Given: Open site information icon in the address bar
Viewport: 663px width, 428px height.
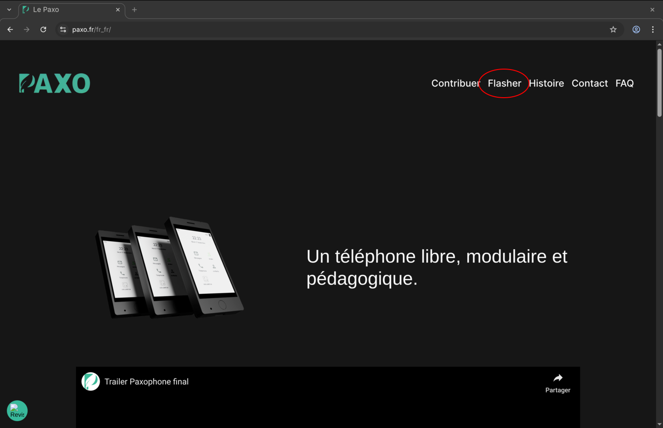Looking at the screenshot, I should (x=63, y=29).
